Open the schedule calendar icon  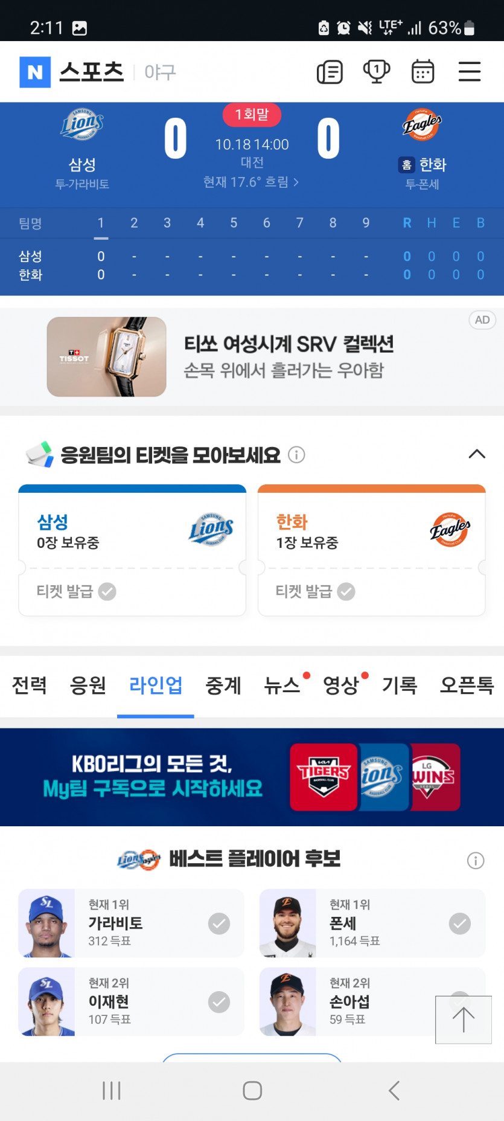[423, 72]
